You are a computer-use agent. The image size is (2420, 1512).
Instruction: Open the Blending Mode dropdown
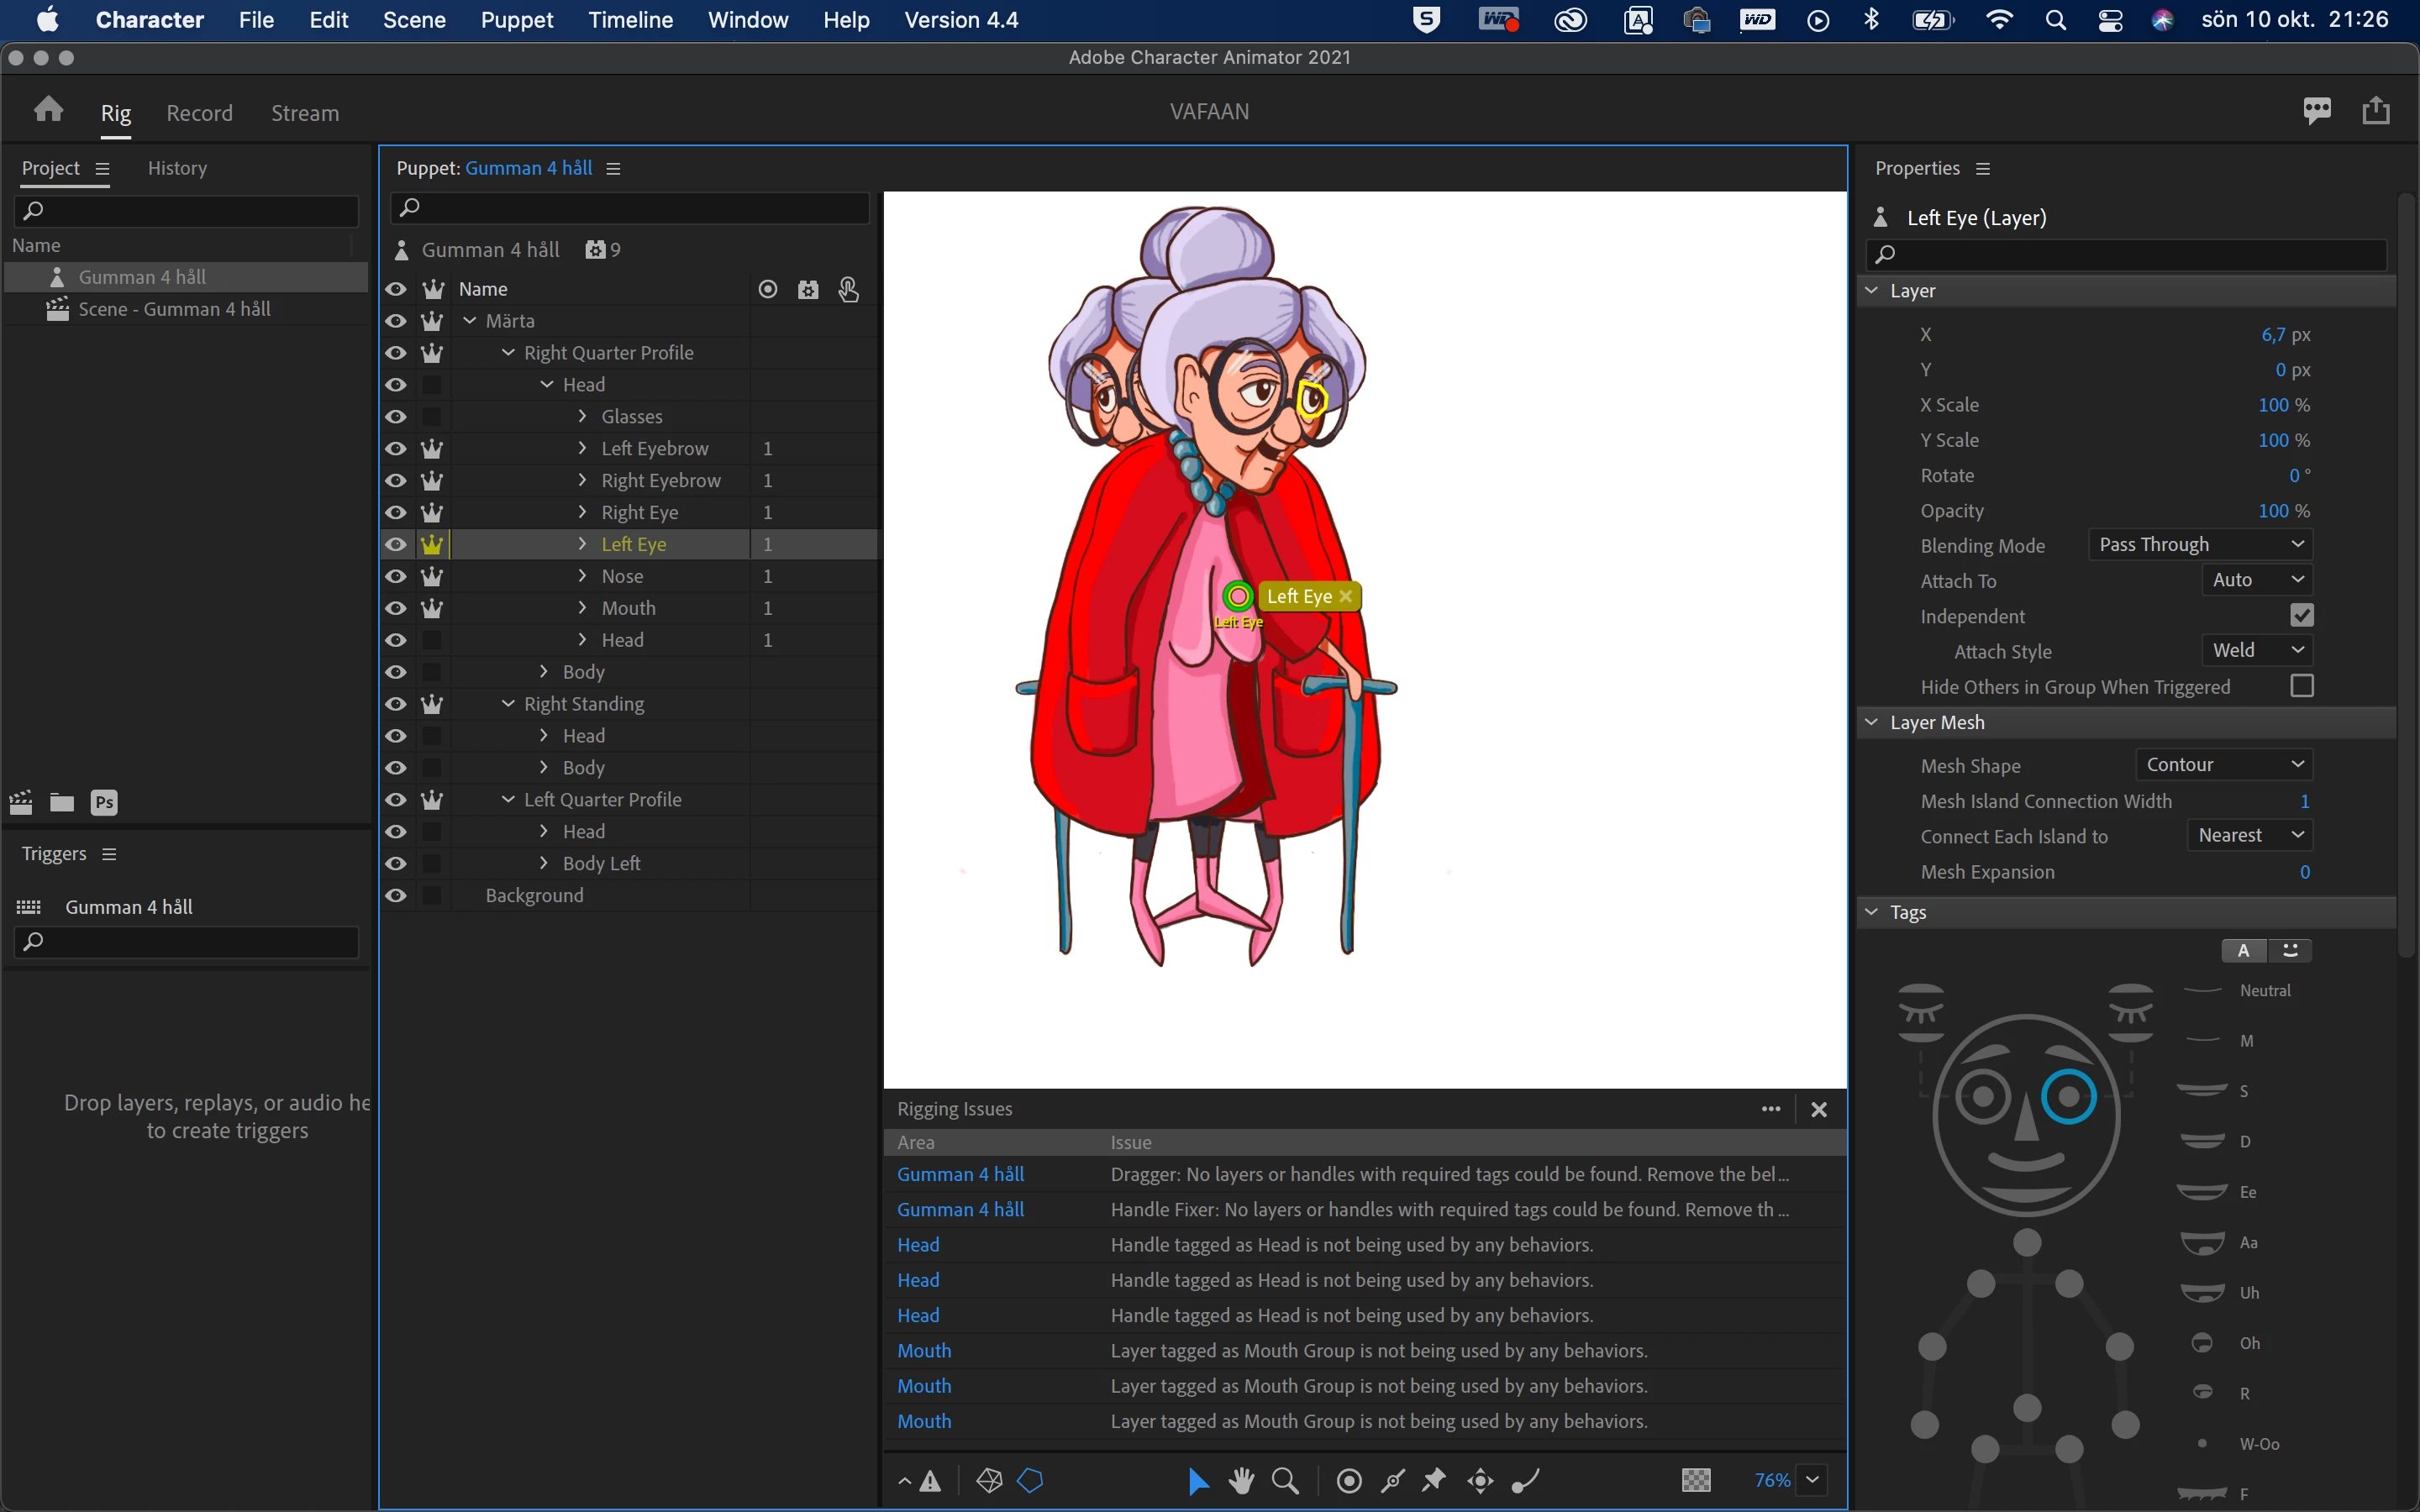coord(2200,545)
